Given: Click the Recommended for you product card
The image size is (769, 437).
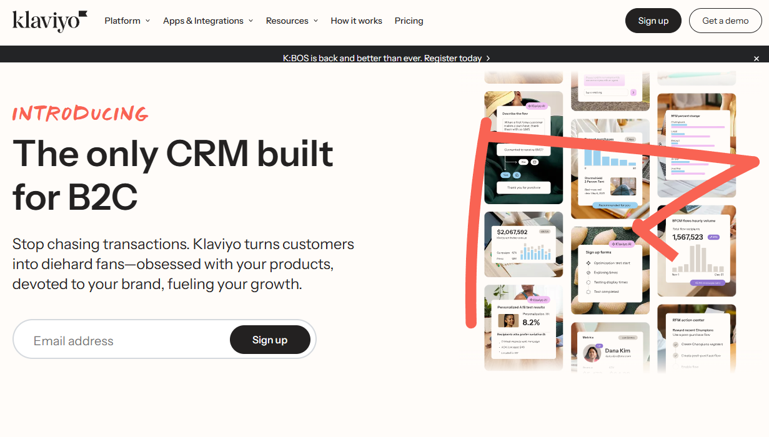Looking at the screenshot, I should 610,169.
